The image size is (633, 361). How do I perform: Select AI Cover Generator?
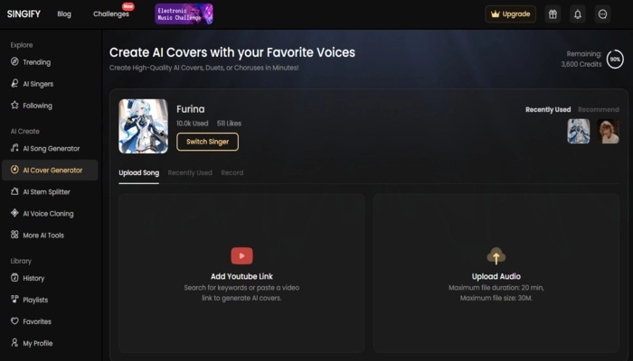[50, 170]
